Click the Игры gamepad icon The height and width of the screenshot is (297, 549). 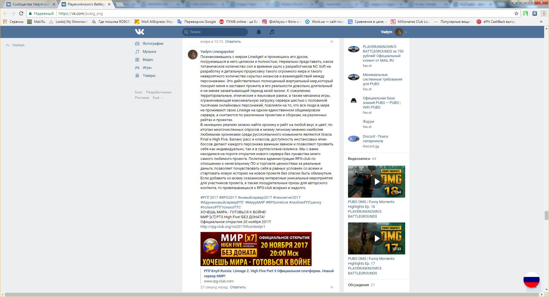tap(137, 68)
